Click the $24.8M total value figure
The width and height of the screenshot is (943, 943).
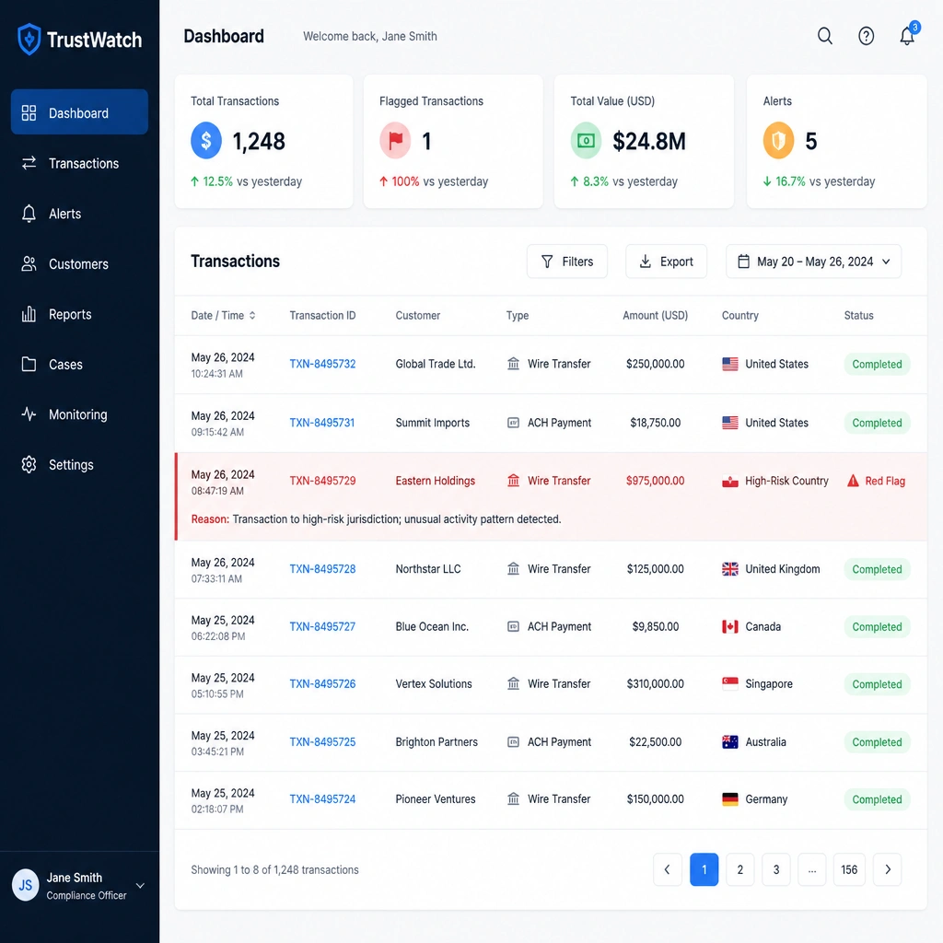(649, 141)
